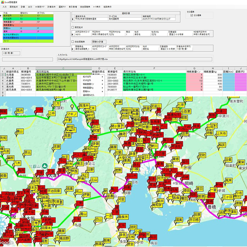
Task: Click the red 中津川 map marker
Action: 221,111
